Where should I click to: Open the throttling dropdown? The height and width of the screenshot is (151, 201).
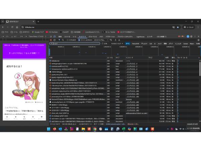[101, 40]
